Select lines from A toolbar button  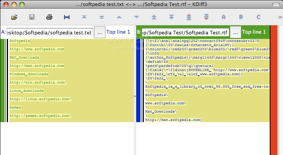[223, 17]
